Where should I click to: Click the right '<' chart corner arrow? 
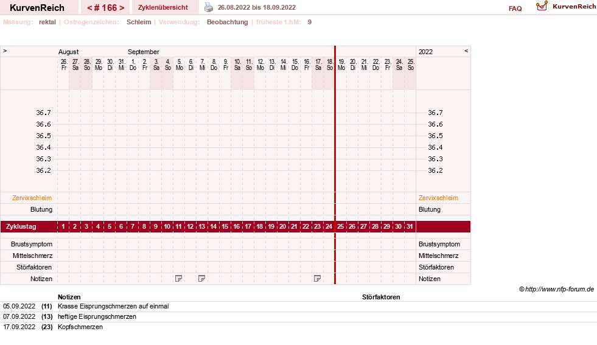(466, 51)
